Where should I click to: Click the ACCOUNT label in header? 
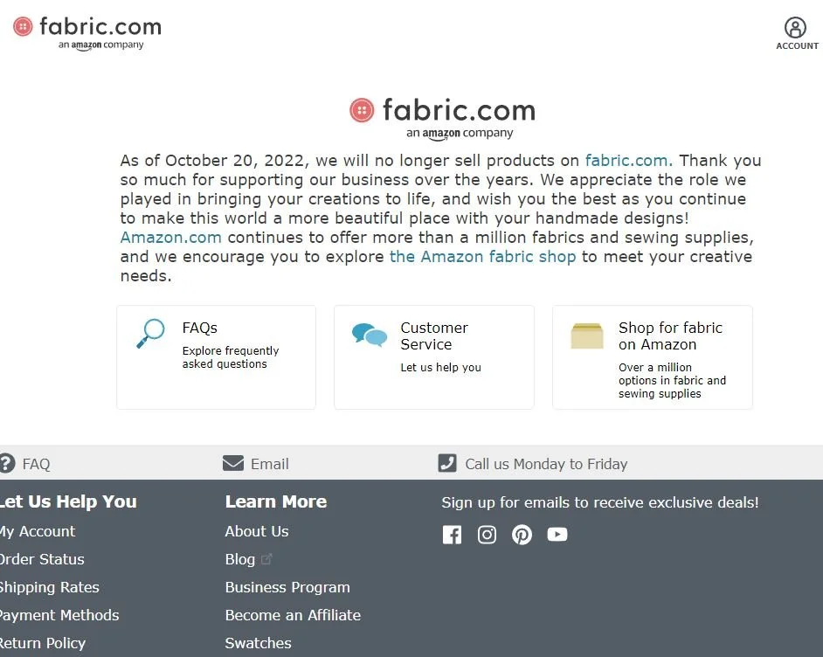point(798,45)
